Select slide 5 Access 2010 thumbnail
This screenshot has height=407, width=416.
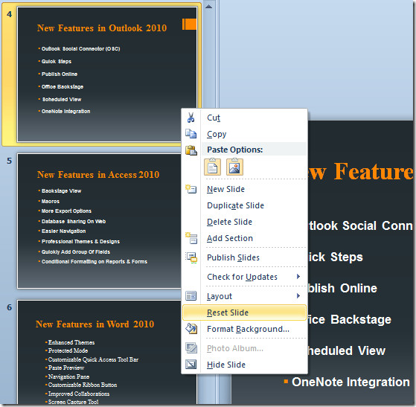coord(99,221)
